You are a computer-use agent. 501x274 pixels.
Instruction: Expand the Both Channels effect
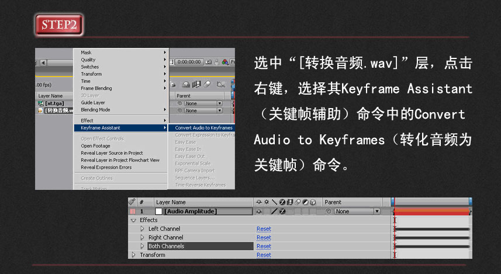click(143, 246)
